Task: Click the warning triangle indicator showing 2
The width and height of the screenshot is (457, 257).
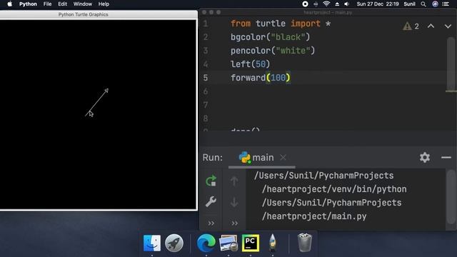Action: [x=411, y=26]
